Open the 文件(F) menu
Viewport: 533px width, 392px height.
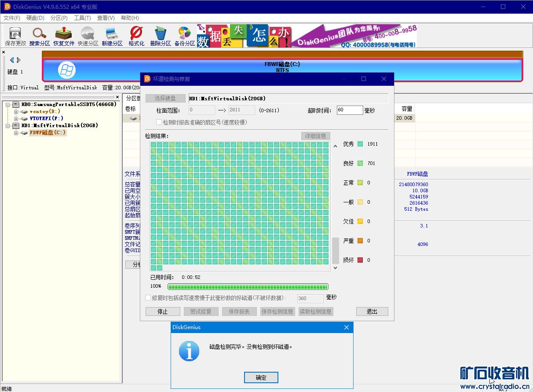[12, 18]
